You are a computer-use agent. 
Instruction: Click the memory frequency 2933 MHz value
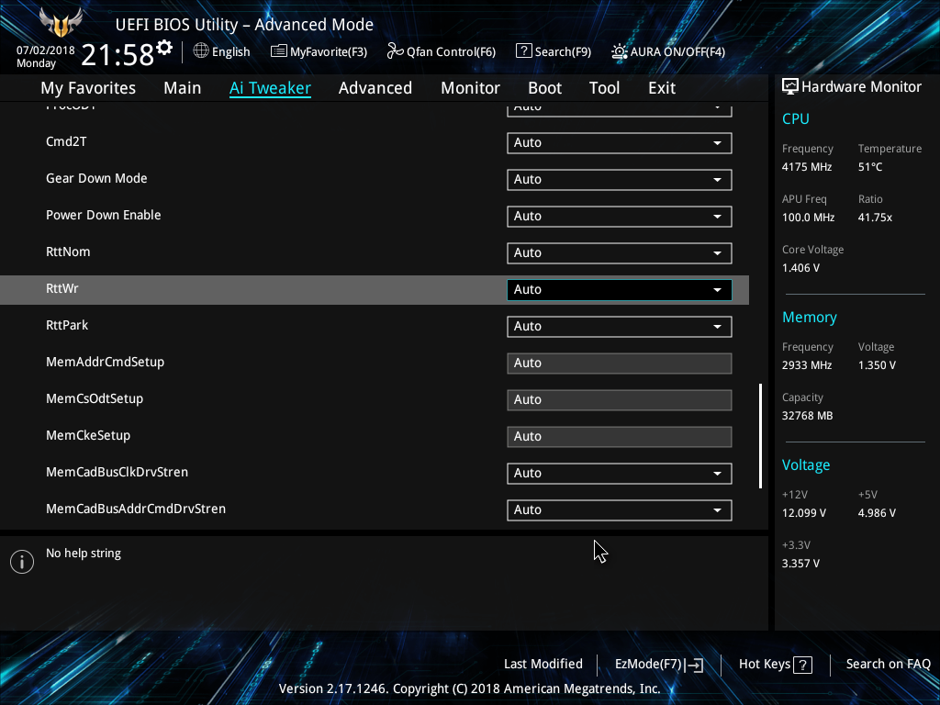tap(807, 365)
